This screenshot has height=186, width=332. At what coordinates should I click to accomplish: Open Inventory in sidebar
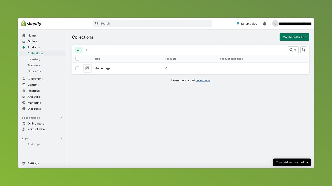click(x=34, y=59)
